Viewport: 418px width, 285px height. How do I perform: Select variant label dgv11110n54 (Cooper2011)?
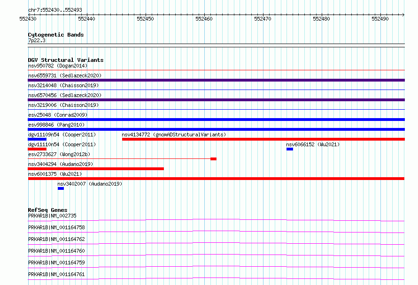point(62,144)
